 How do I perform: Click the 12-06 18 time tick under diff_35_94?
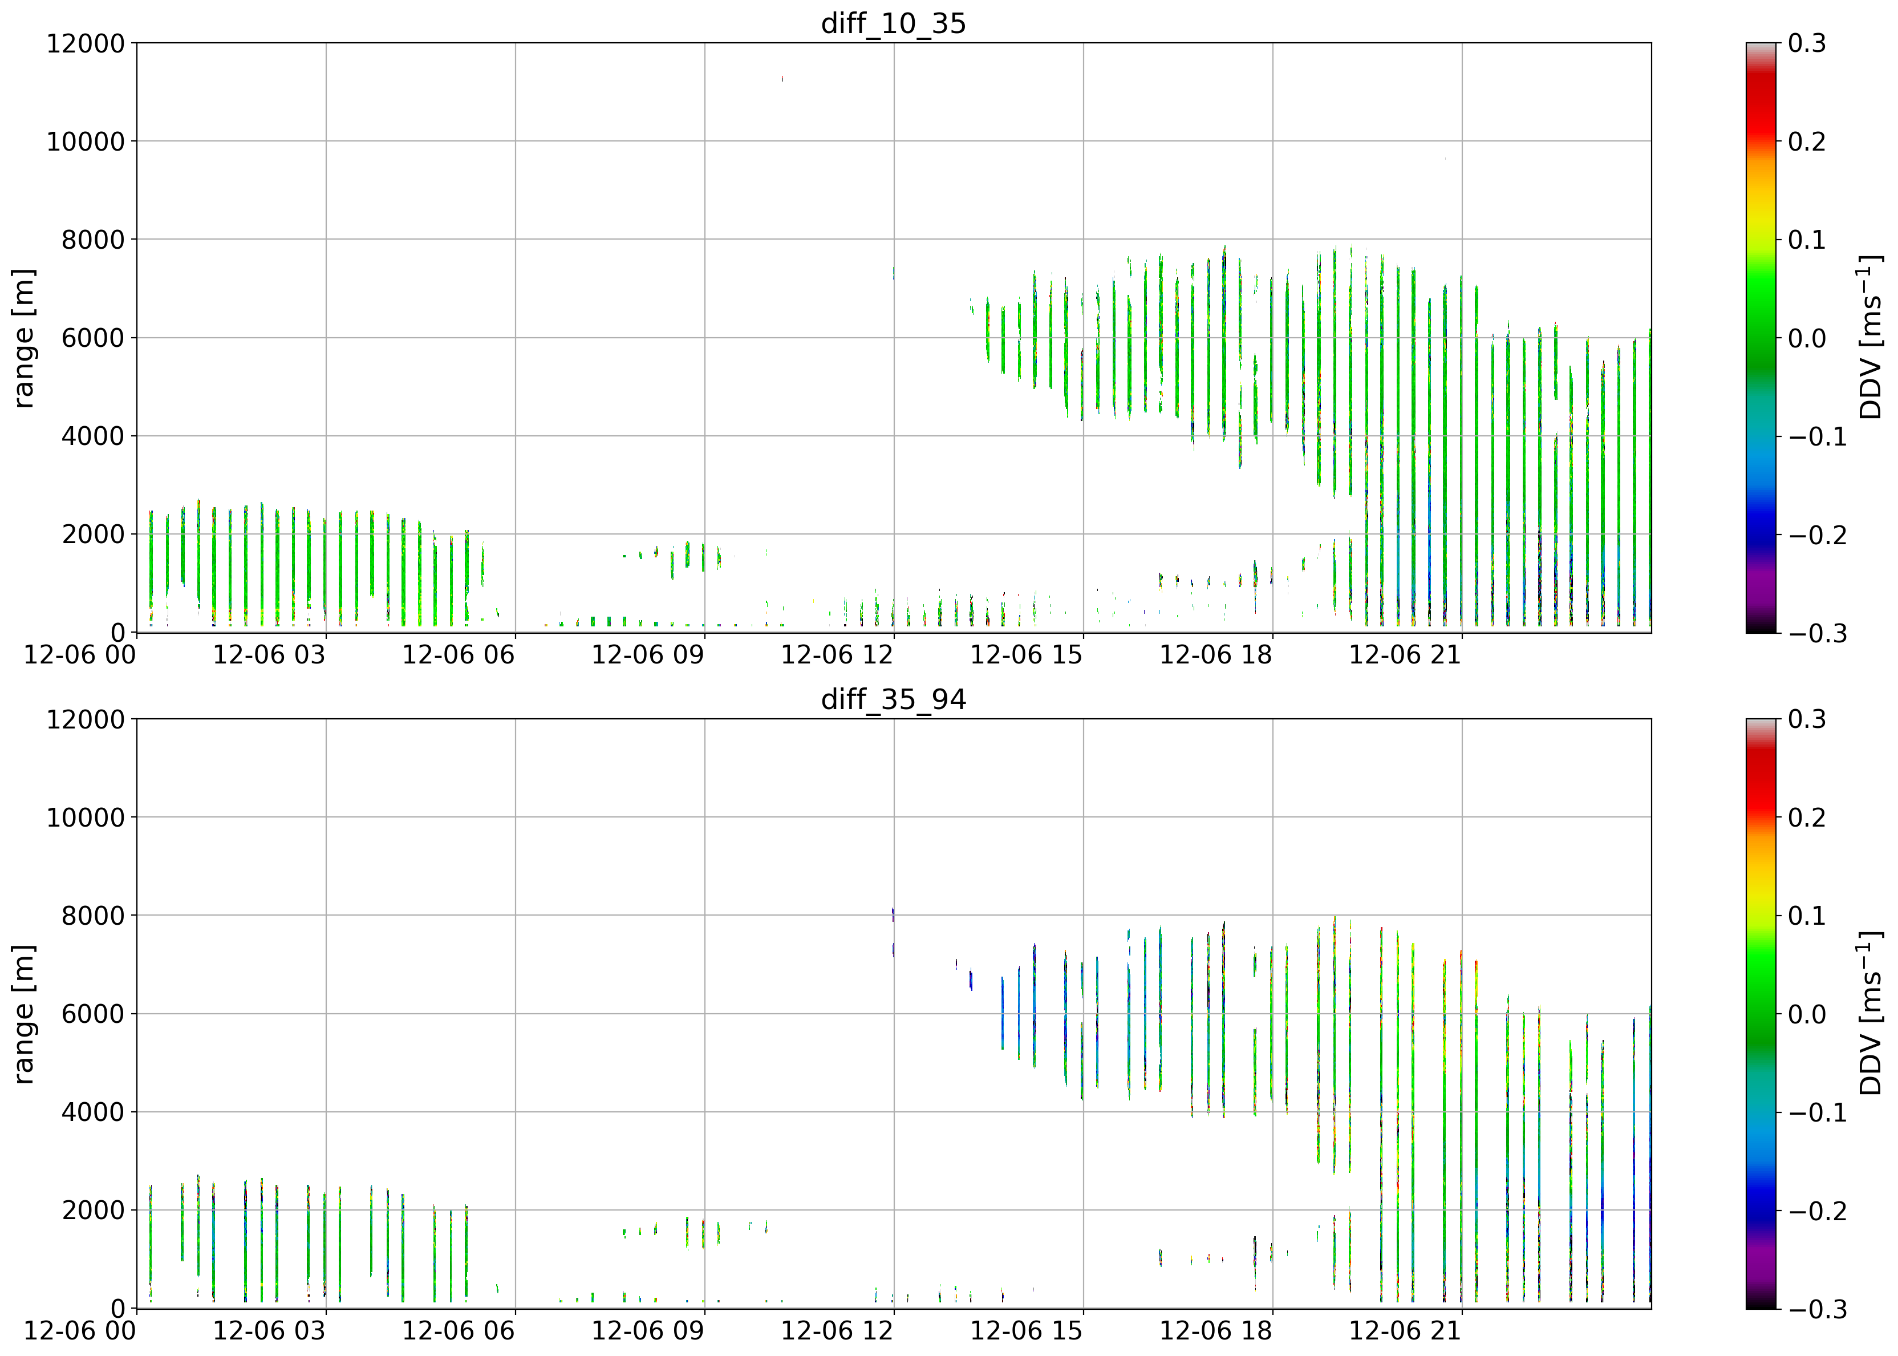[x=1216, y=1331]
